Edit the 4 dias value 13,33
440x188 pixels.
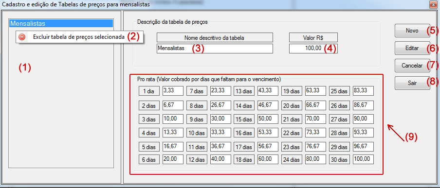click(173, 133)
